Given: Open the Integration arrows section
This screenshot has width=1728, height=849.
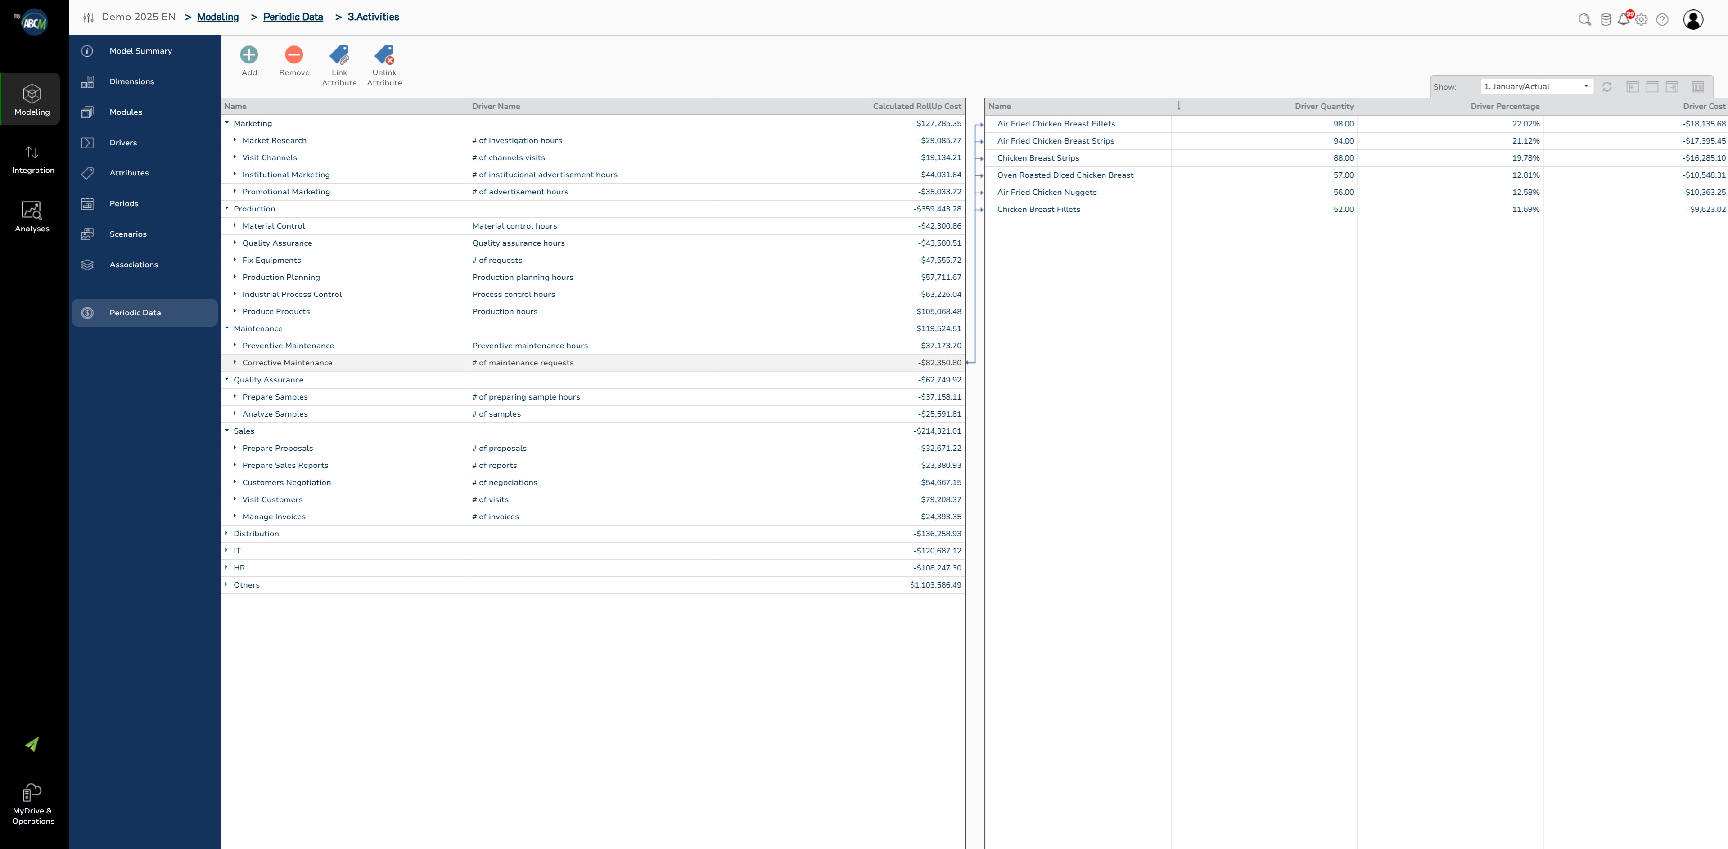Looking at the screenshot, I should [32, 160].
